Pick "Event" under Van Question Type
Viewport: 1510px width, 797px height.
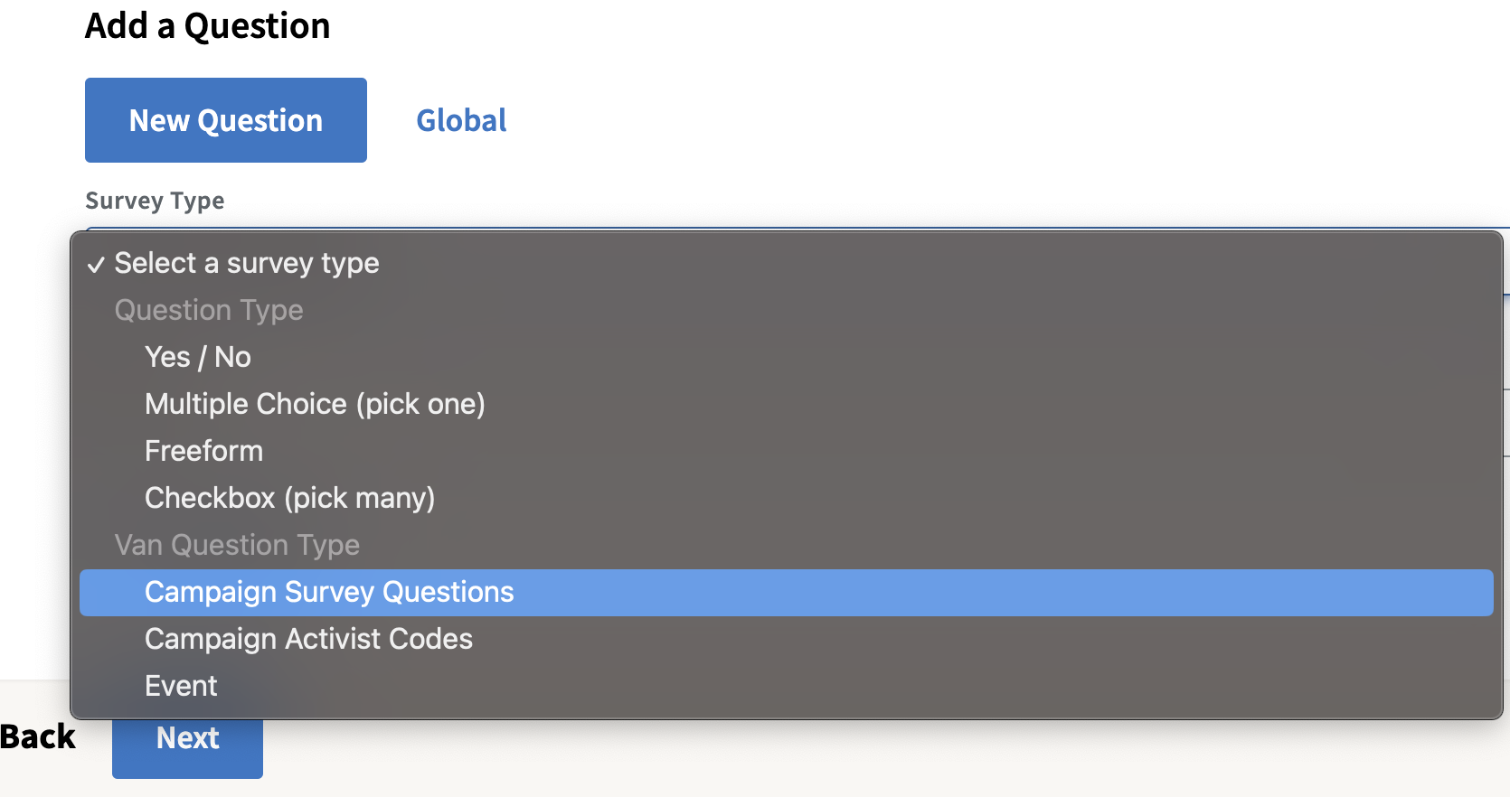point(180,686)
